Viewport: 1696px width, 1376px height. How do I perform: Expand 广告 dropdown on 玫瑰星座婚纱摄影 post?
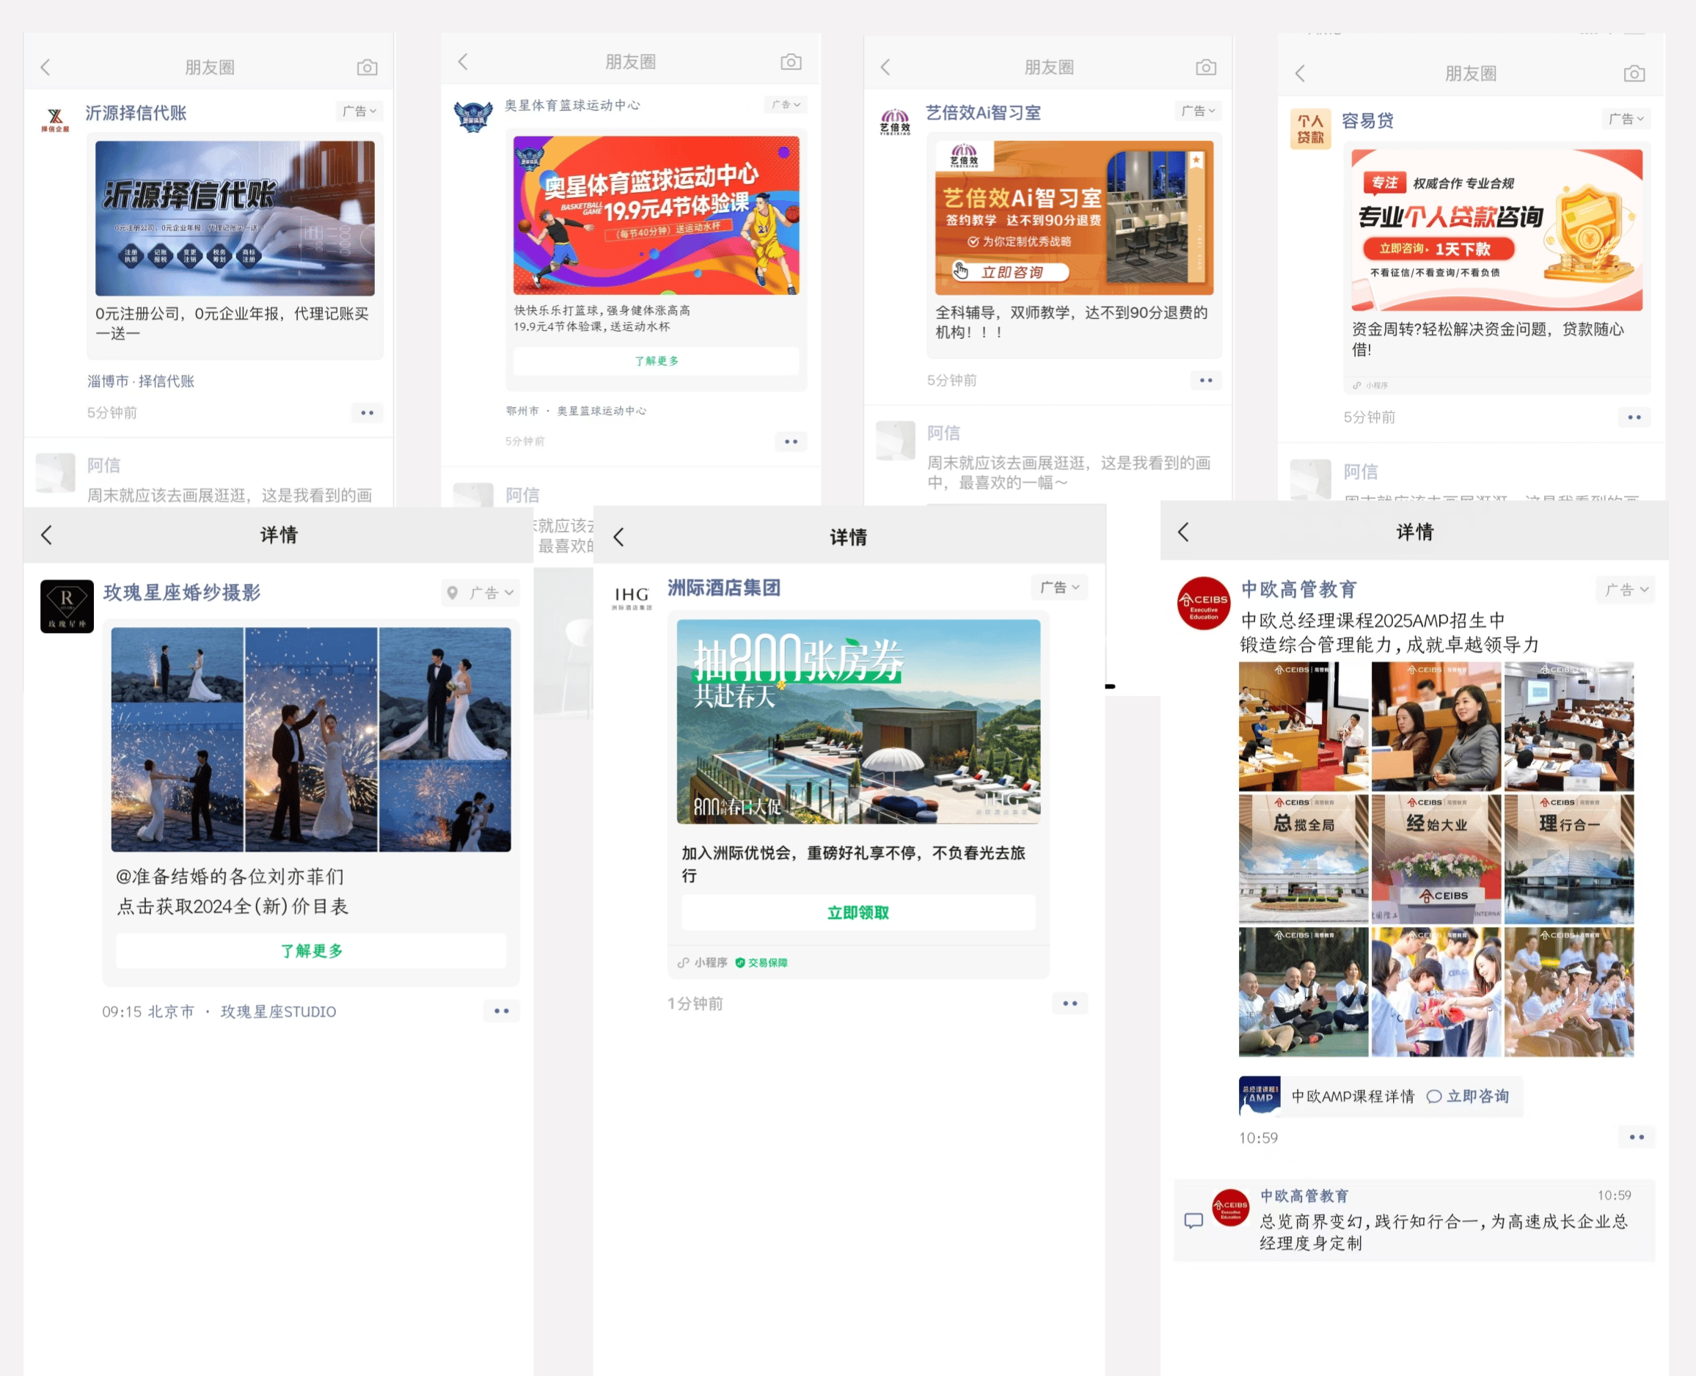point(481,593)
